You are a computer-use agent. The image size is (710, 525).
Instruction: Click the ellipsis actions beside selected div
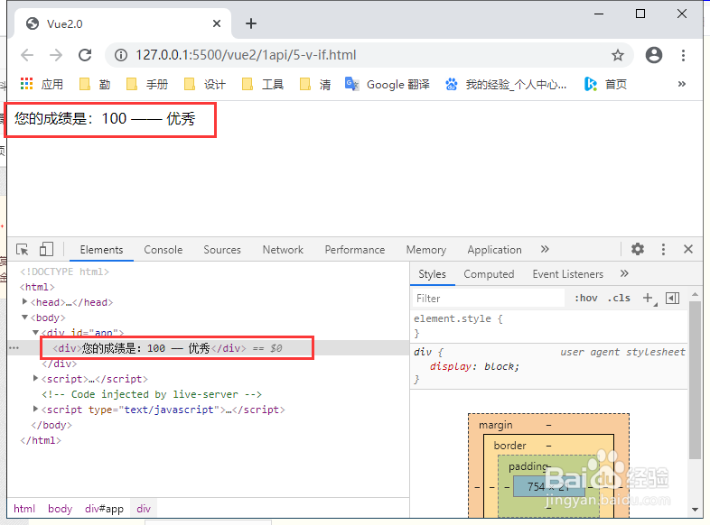(x=14, y=347)
